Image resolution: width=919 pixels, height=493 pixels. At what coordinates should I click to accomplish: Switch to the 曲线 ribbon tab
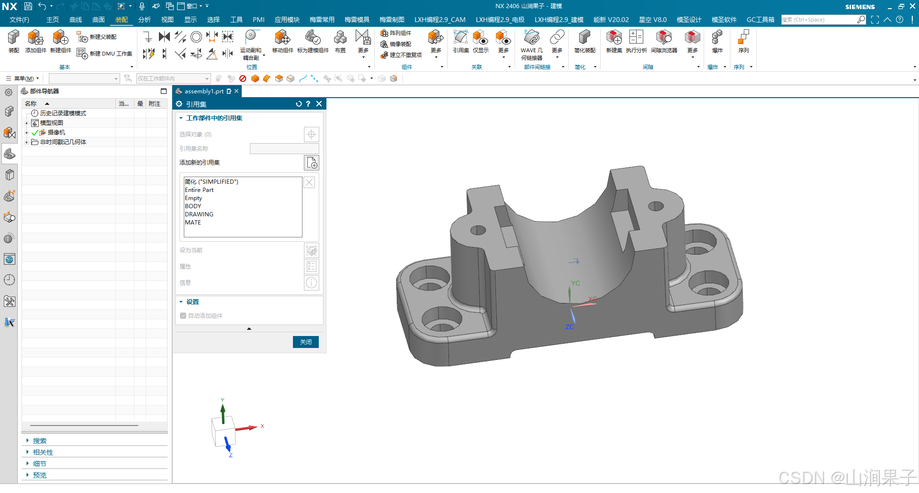pyautogui.click(x=76, y=20)
